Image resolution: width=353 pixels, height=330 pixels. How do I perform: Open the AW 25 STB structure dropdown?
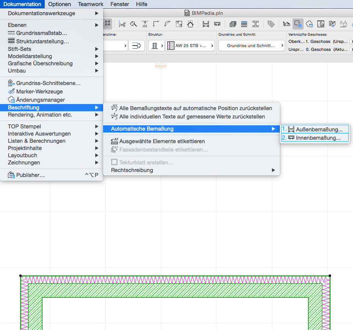pos(190,46)
